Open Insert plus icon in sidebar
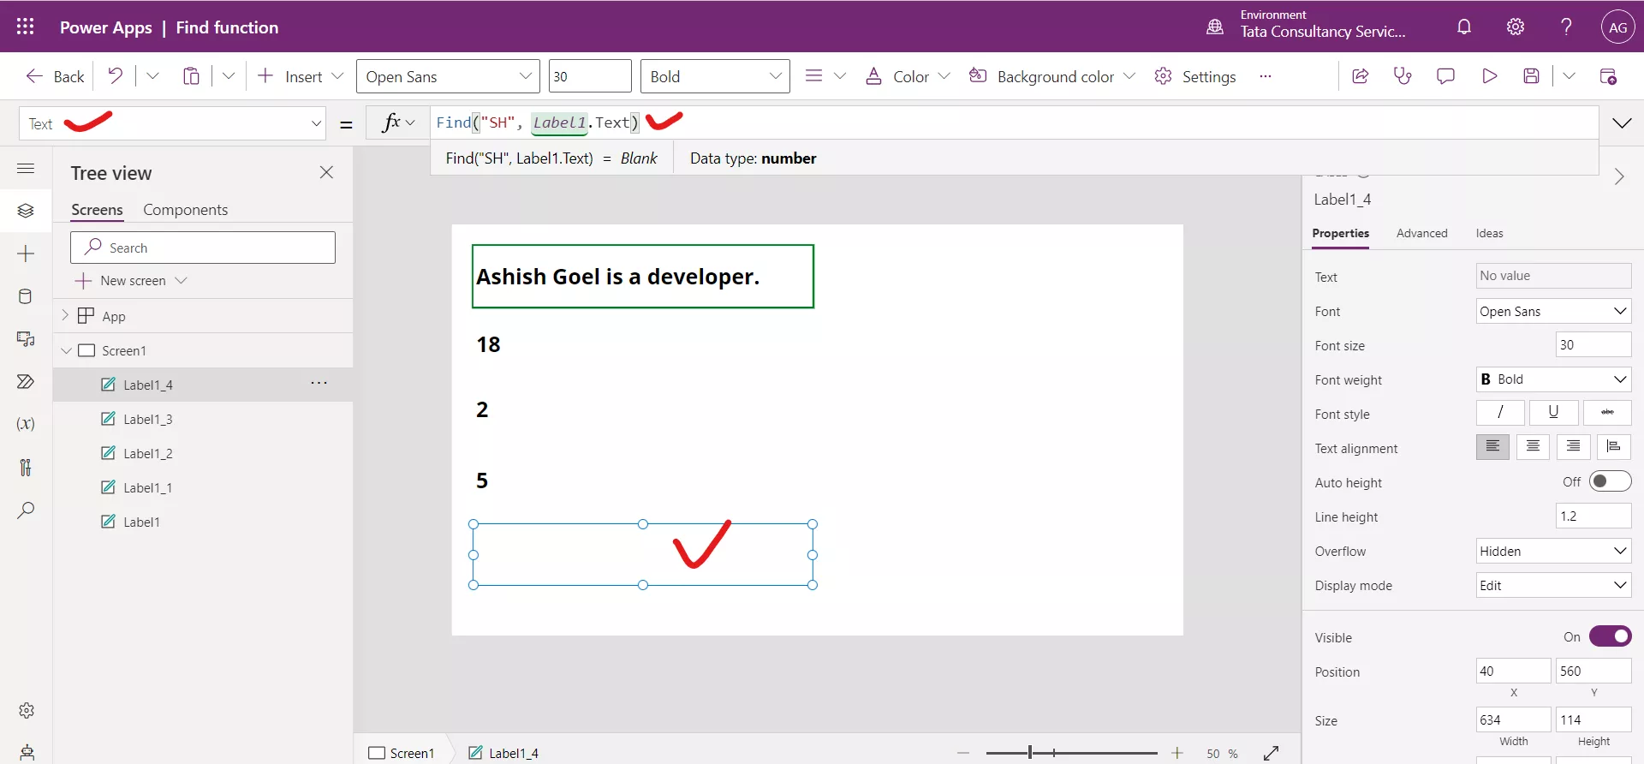This screenshot has height=764, width=1644. 26,254
